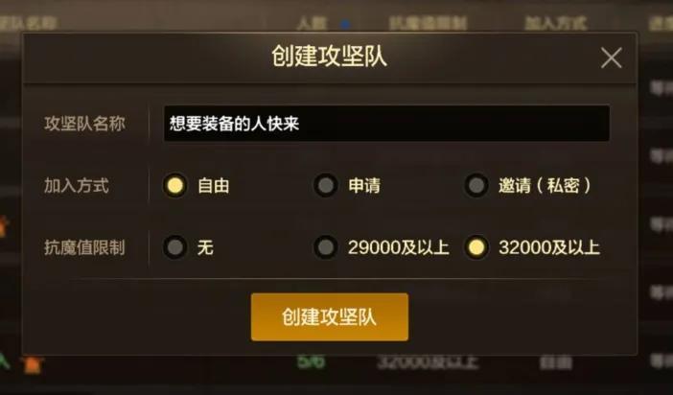Click the 创建攻坚队 dialog title text

pos(329,57)
